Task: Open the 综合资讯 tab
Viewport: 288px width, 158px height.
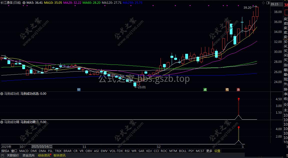Action: [x=44, y=156]
